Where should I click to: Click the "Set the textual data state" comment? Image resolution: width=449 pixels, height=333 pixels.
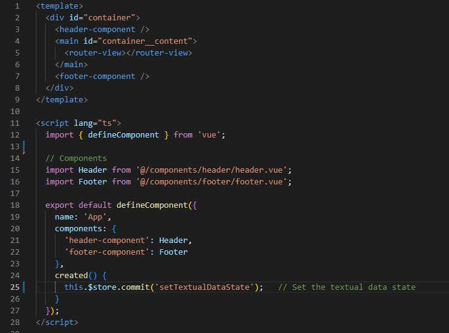pos(347,287)
